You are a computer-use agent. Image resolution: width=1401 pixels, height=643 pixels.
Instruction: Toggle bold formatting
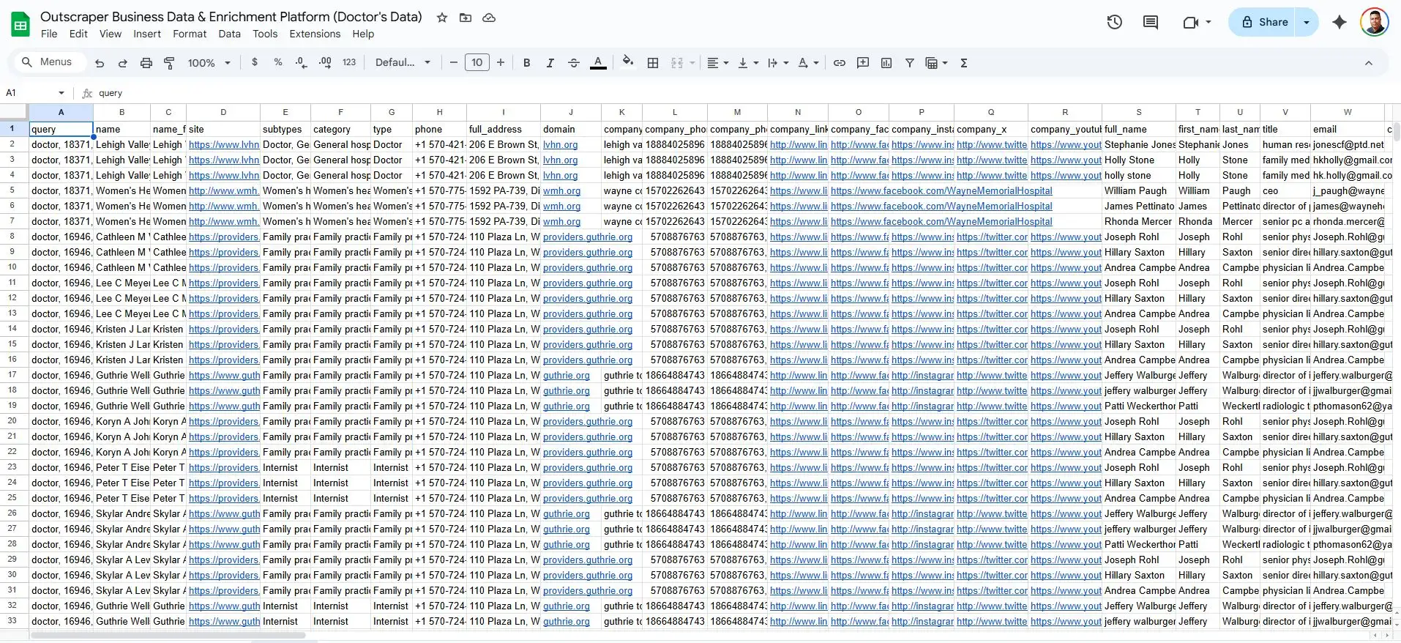(x=526, y=63)
